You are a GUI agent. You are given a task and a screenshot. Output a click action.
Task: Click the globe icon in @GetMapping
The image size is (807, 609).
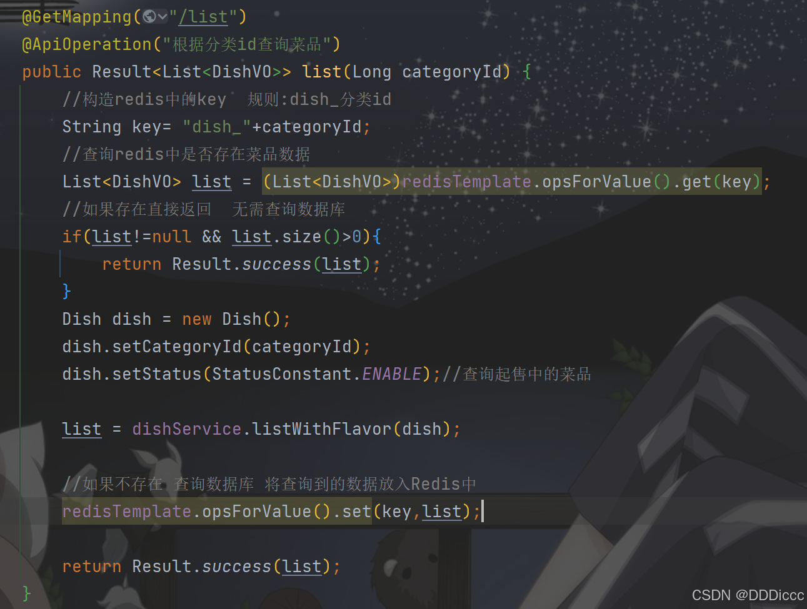pyautogui.click(x=149, y=17)
